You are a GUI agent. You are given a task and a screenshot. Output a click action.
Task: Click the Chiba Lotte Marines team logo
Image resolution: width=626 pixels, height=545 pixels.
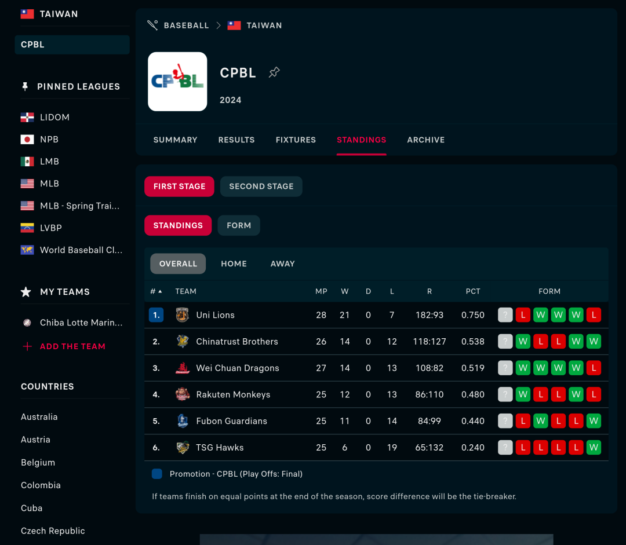[27, 323]
